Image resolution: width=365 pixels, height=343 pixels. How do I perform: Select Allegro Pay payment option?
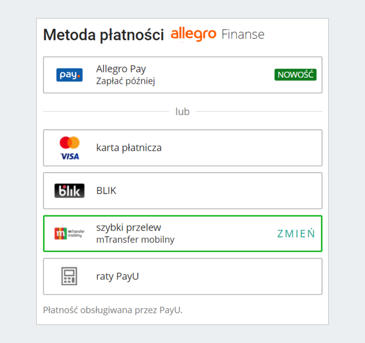point(183,75)
